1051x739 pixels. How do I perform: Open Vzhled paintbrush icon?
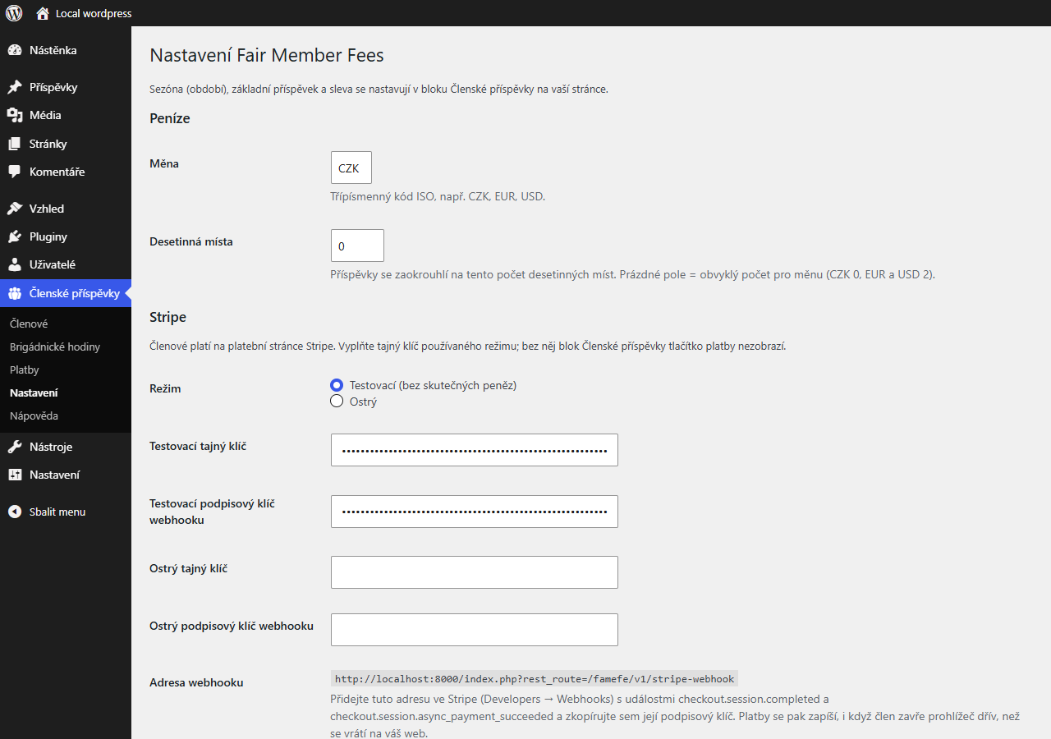point(15,209)
